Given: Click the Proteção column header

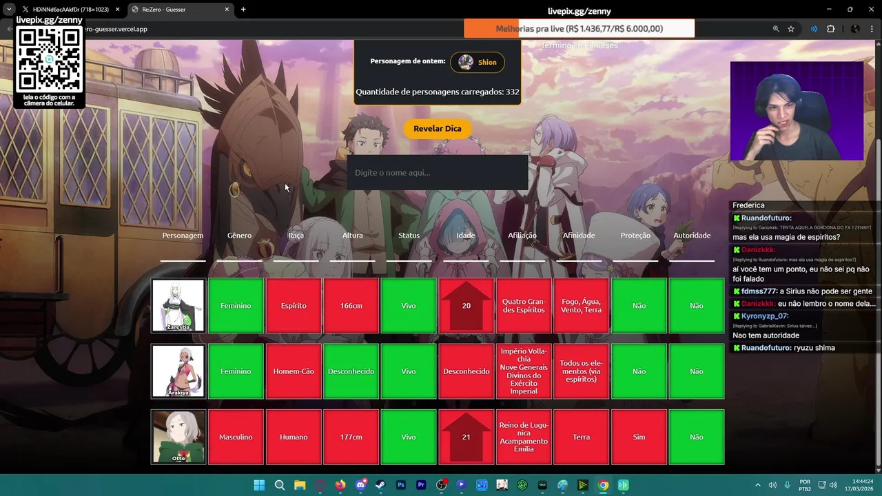Looking at the screenshot, I should (x=635, y=236).
